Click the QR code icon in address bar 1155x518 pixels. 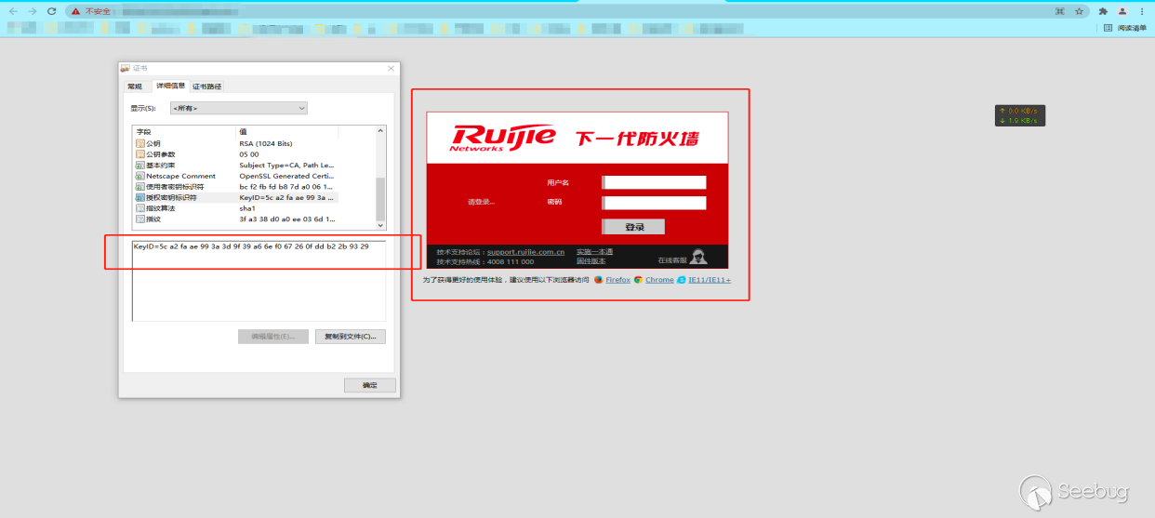1060,11
